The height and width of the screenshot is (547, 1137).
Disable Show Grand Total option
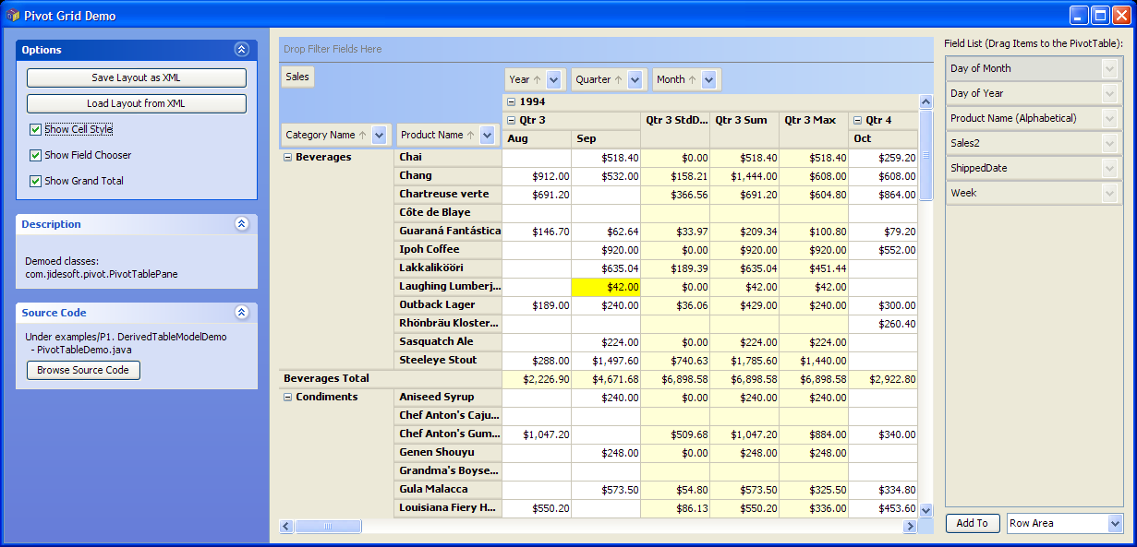coord(35,181)
